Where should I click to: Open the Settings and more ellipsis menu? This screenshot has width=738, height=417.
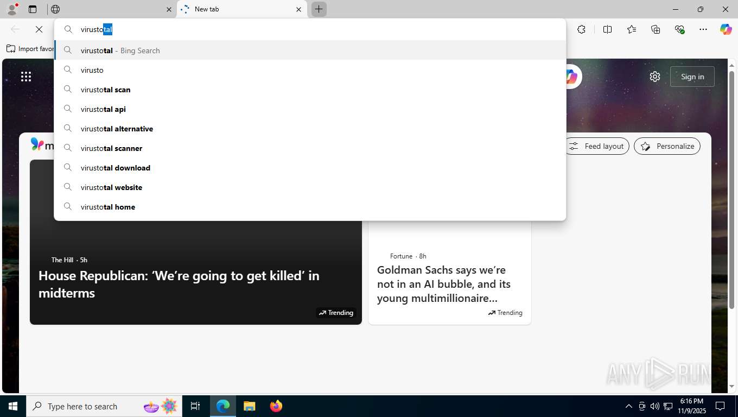pos(703,29)
